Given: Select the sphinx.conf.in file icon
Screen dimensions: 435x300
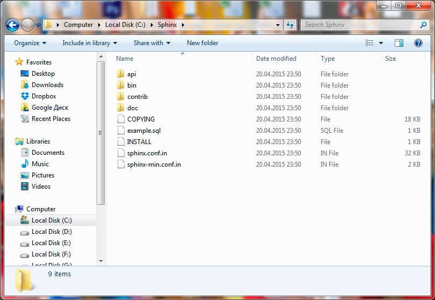Looking at the screenshot, I should (x=121, y=153).
